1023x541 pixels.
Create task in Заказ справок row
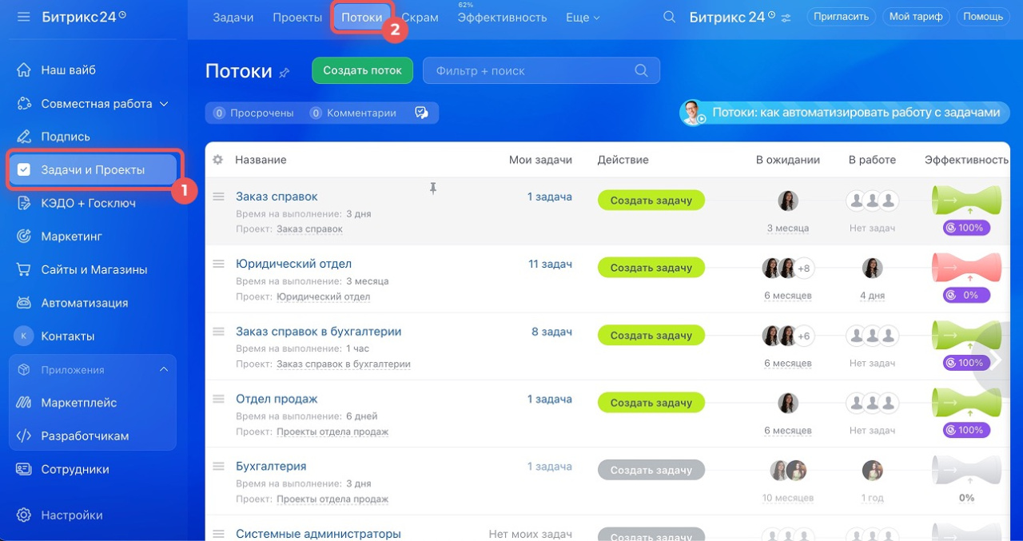pyautogui.click(x=651, y=201)
